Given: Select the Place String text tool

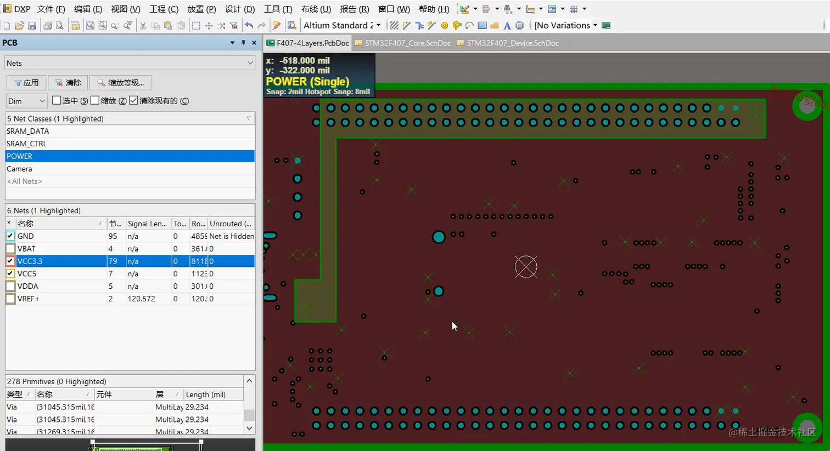Looking at the screenshot, I should (x=507, y=26).
